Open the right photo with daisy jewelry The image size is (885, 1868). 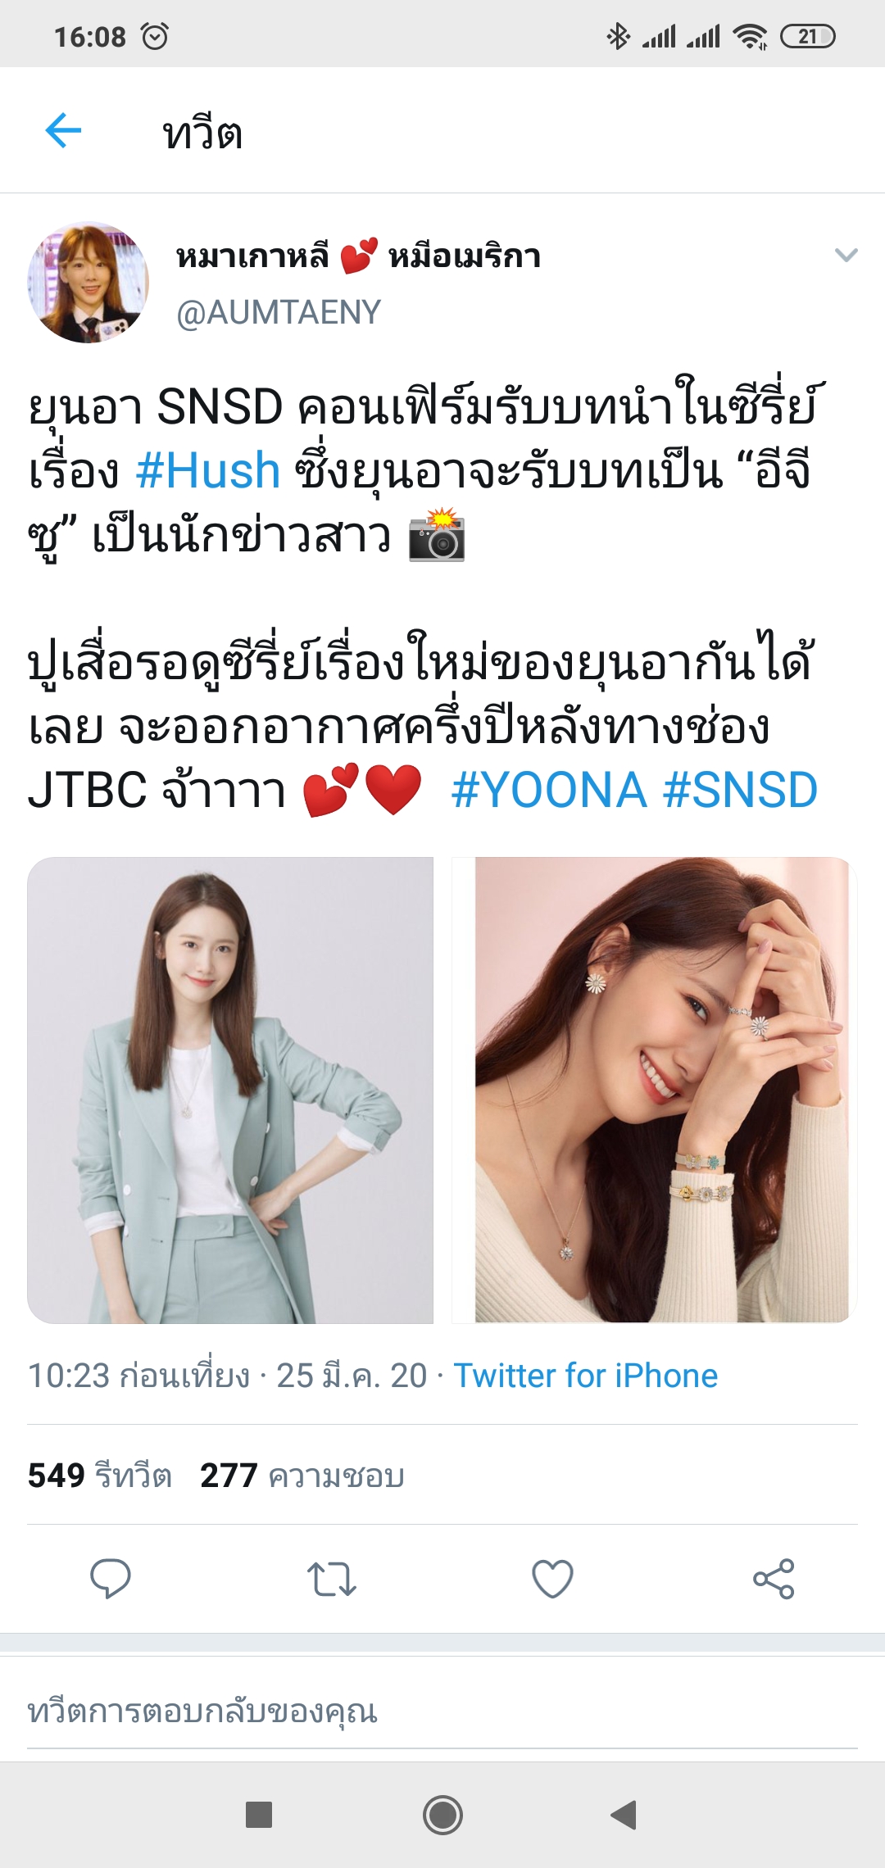655,1090
